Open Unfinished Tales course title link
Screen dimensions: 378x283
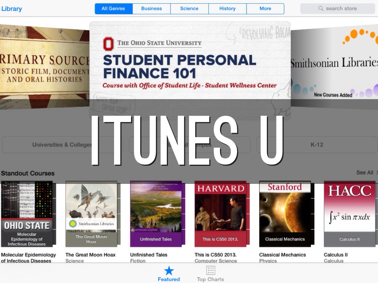tap(148, 255)
